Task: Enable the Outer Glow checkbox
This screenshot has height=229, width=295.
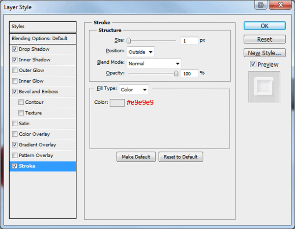Action: coord(15,70)
